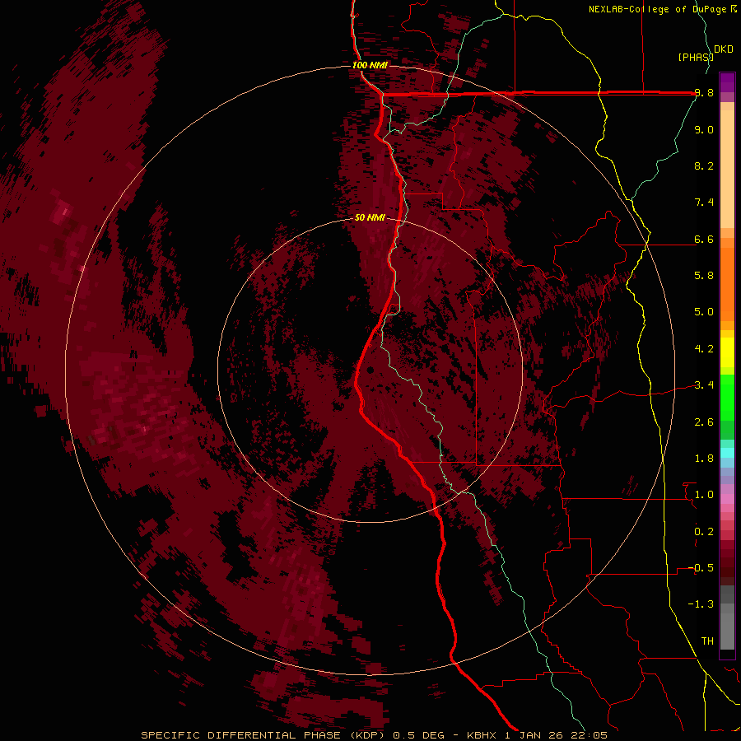
Task: Pick the yellow segment of the color bar
Action: coord(727,352)
